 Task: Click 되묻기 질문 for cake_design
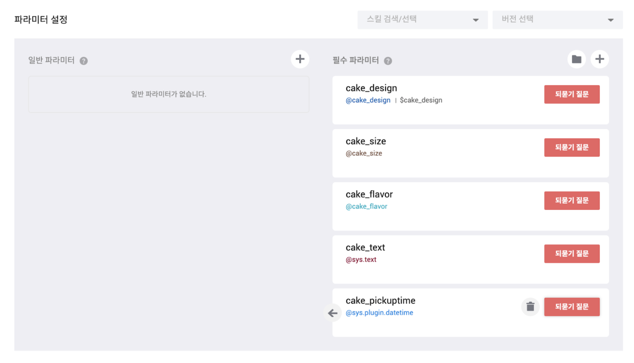pyautogui.click(x=571, y=94)
